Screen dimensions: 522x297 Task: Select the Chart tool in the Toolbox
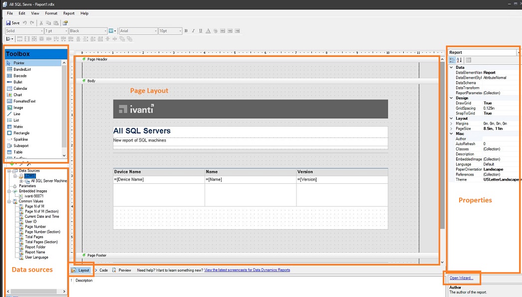[18, 95]
